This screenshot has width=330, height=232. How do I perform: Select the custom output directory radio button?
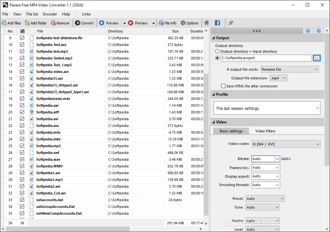(217, 58)
